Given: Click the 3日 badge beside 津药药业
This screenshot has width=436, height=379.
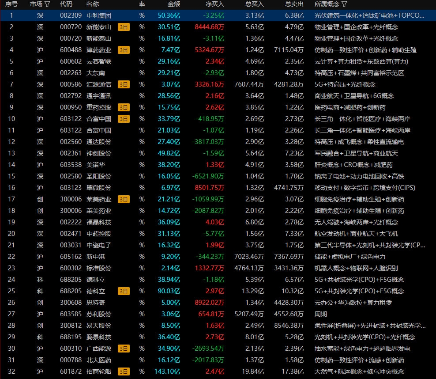Looking at the screenshot, I should [124, 50].
